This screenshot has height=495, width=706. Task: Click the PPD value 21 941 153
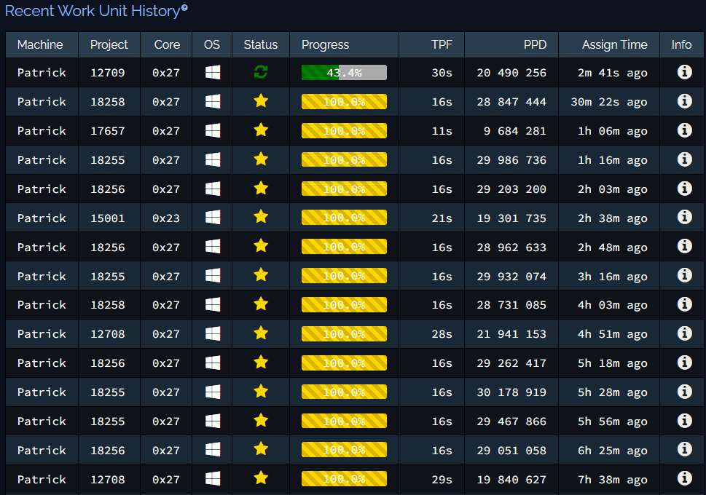click(x=511, y=334)
